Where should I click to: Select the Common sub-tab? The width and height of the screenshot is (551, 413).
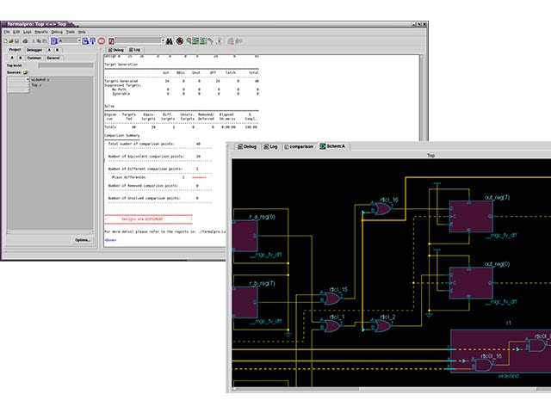(34, 58)
